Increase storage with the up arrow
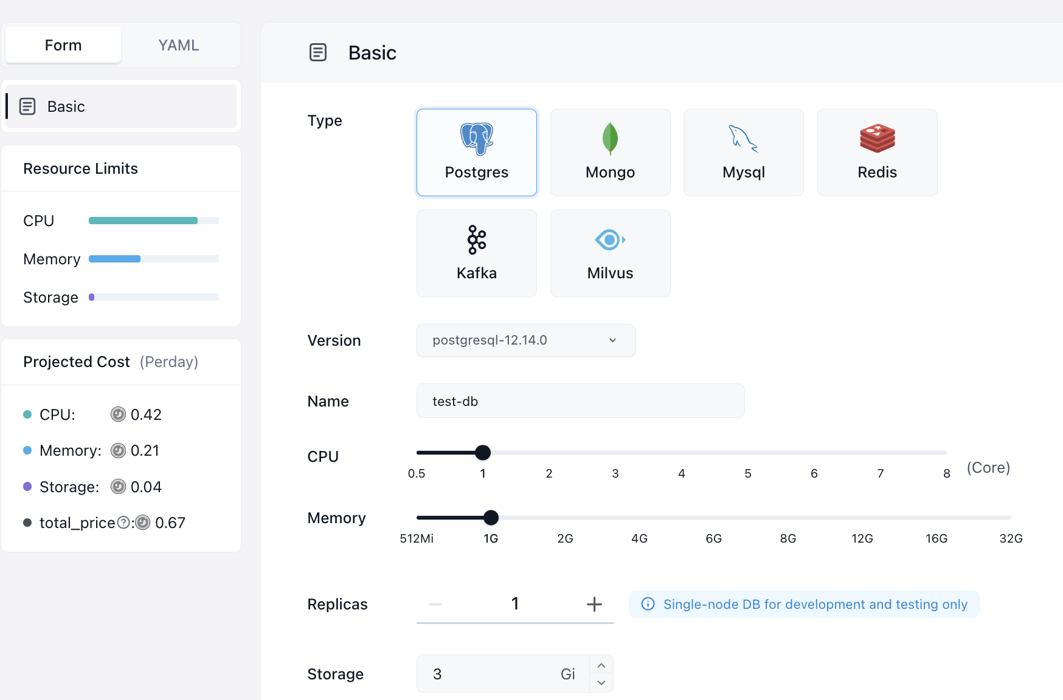This screenshot has width=1063, height=700. click(601, 665)
